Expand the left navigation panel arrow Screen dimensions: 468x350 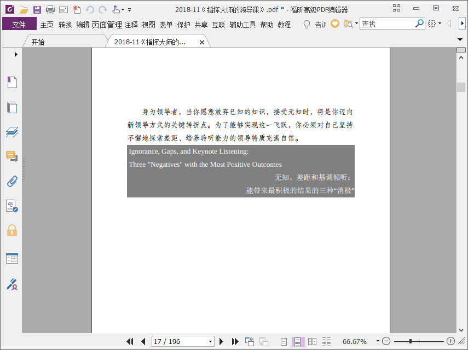[x=16, y=54]
